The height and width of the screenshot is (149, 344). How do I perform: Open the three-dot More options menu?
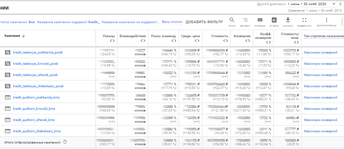326,20
